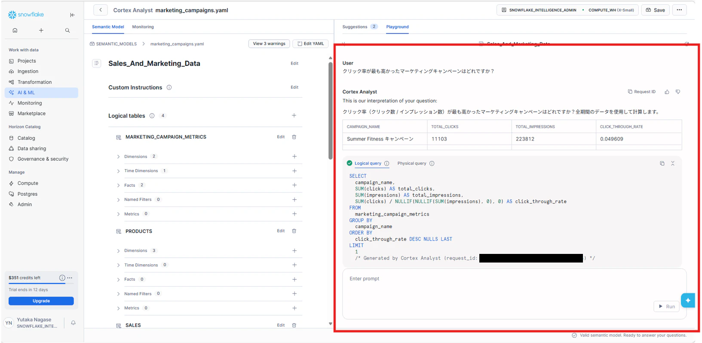Image resolution: width=702 pixels, height=343 pixels.
Task: Switch to the Monitoring tab beside Semantic Model
Action: [143, 27]
